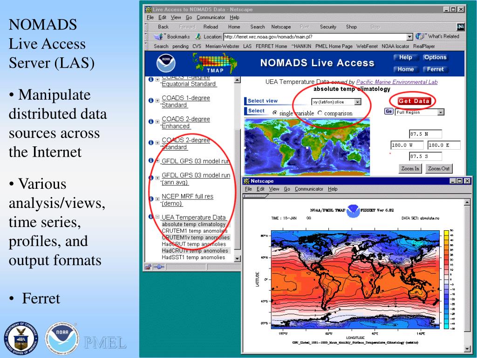Click dataset list scroll up arrow
The width and height of the screenshot is (477, 358).
point(237,80)
